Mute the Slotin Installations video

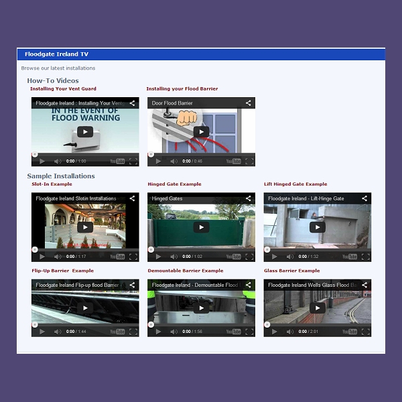pos(58,257)
